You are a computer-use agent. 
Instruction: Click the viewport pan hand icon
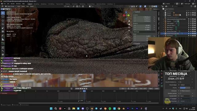pyautogui.click(x=129, y=24)
